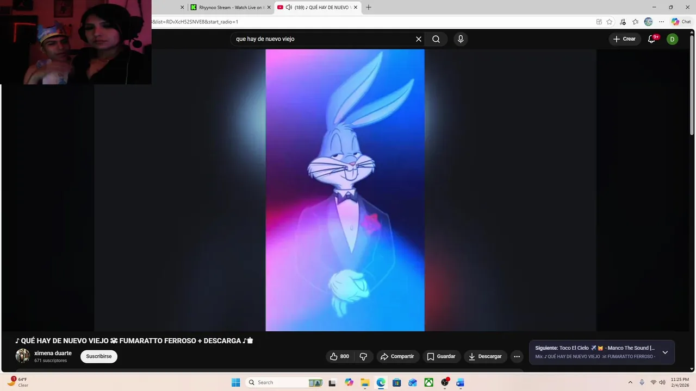Clear the YouTube search box text

419,39
